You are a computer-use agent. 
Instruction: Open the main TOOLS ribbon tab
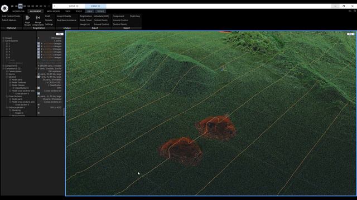coord(79,11)
